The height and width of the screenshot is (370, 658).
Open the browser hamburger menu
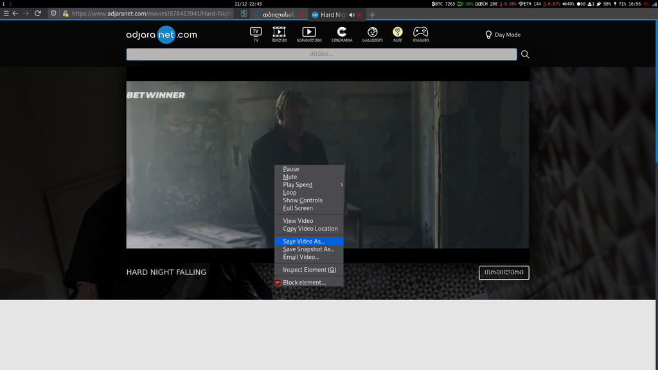coord(6,13)
